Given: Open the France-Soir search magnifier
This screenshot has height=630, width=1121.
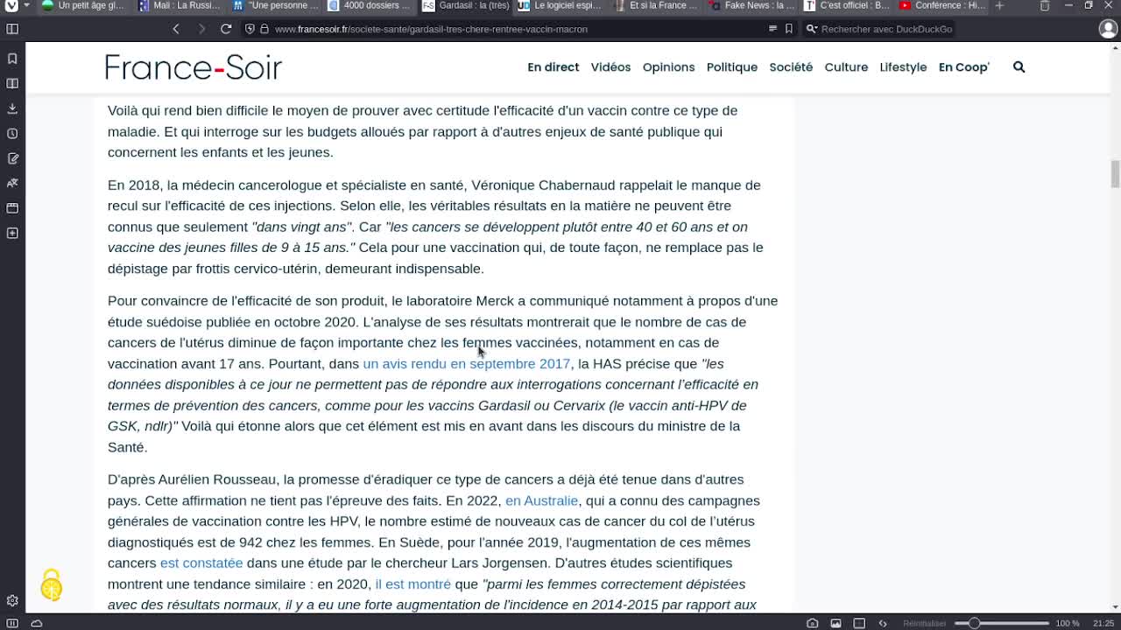Looking at the screenshot, I should pyautogui.click(x=1019, y=66).
